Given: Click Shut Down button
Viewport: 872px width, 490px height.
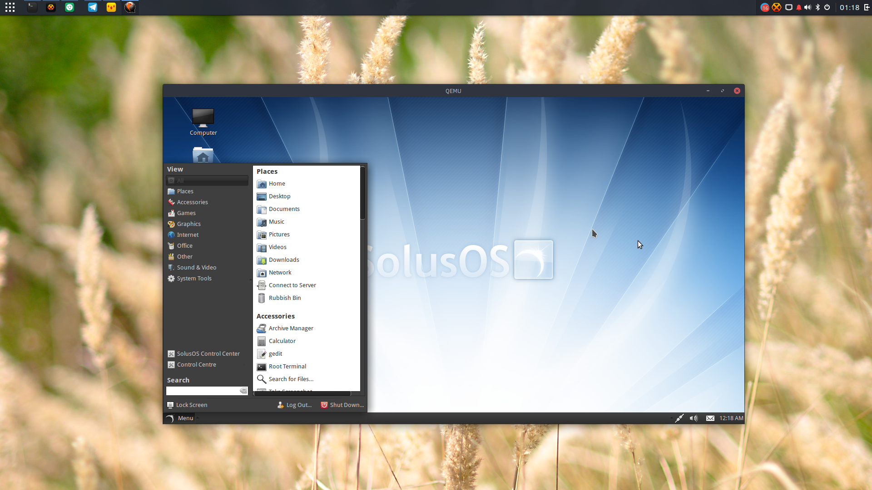Looking at the screenshot, I should (x=342, y=405).
